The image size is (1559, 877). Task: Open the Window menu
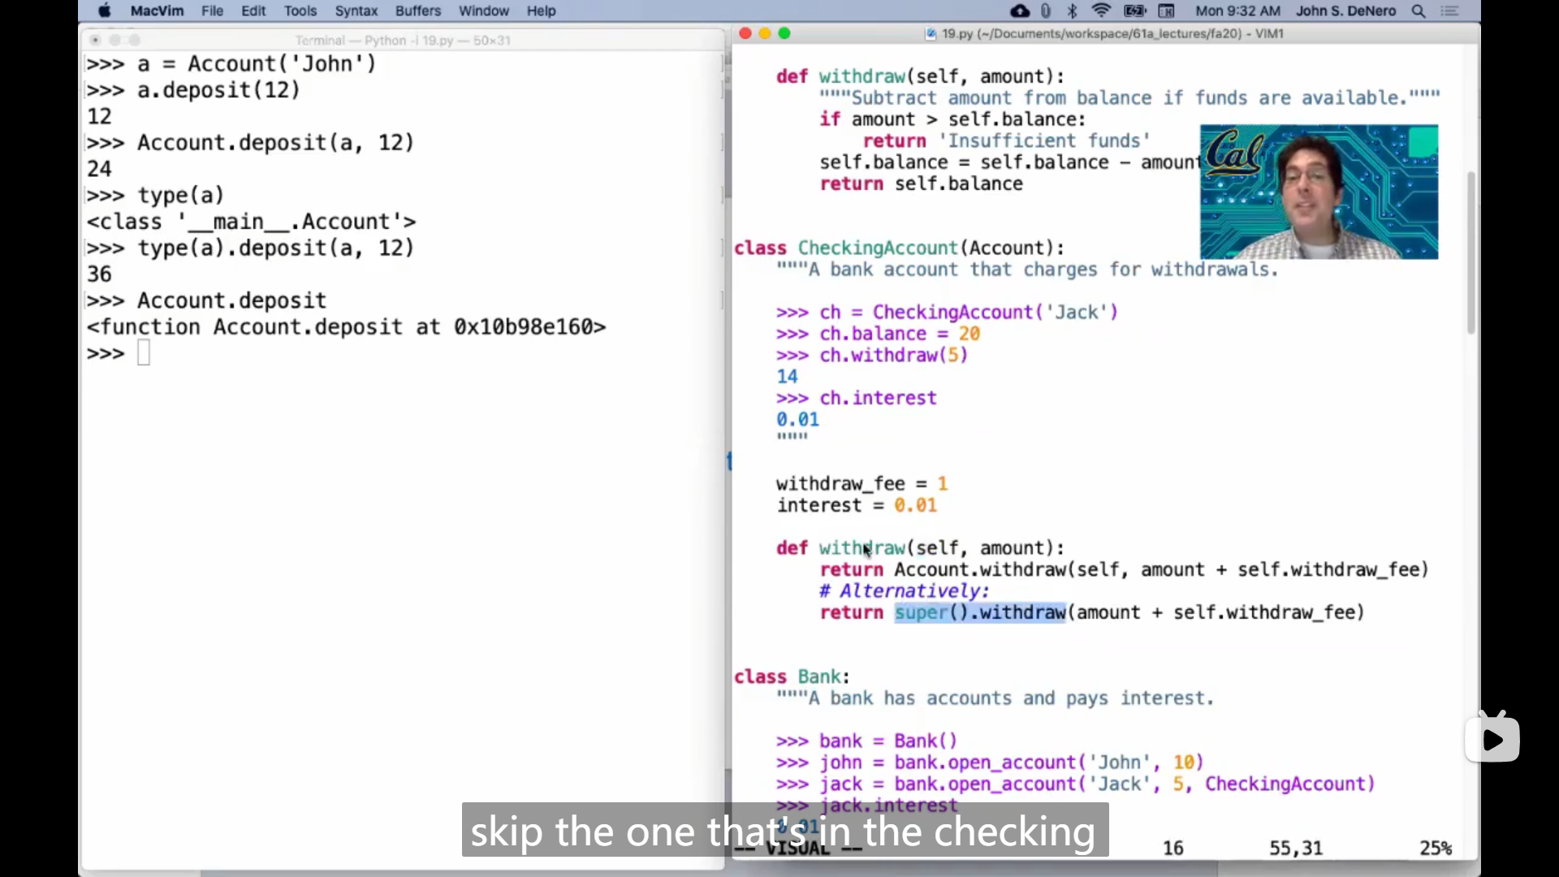pos(483,11)
